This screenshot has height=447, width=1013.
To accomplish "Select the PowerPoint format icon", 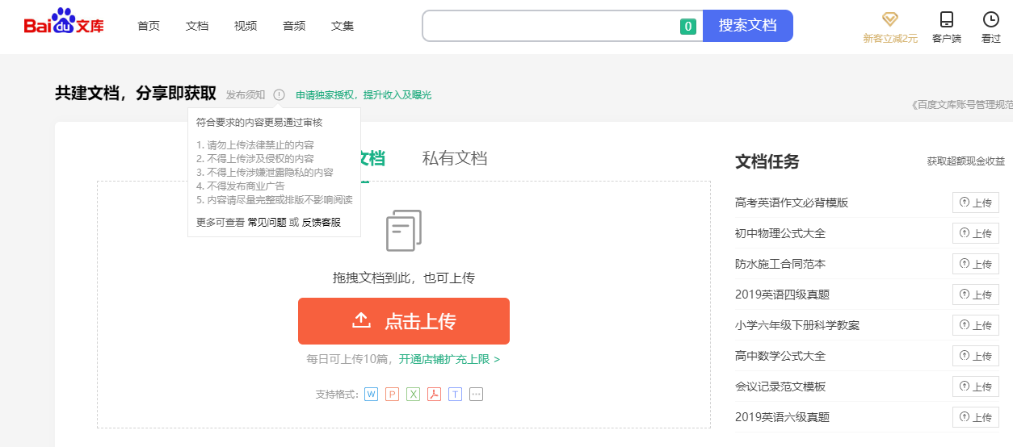I will pyautogui.click(x=392, y=395).
